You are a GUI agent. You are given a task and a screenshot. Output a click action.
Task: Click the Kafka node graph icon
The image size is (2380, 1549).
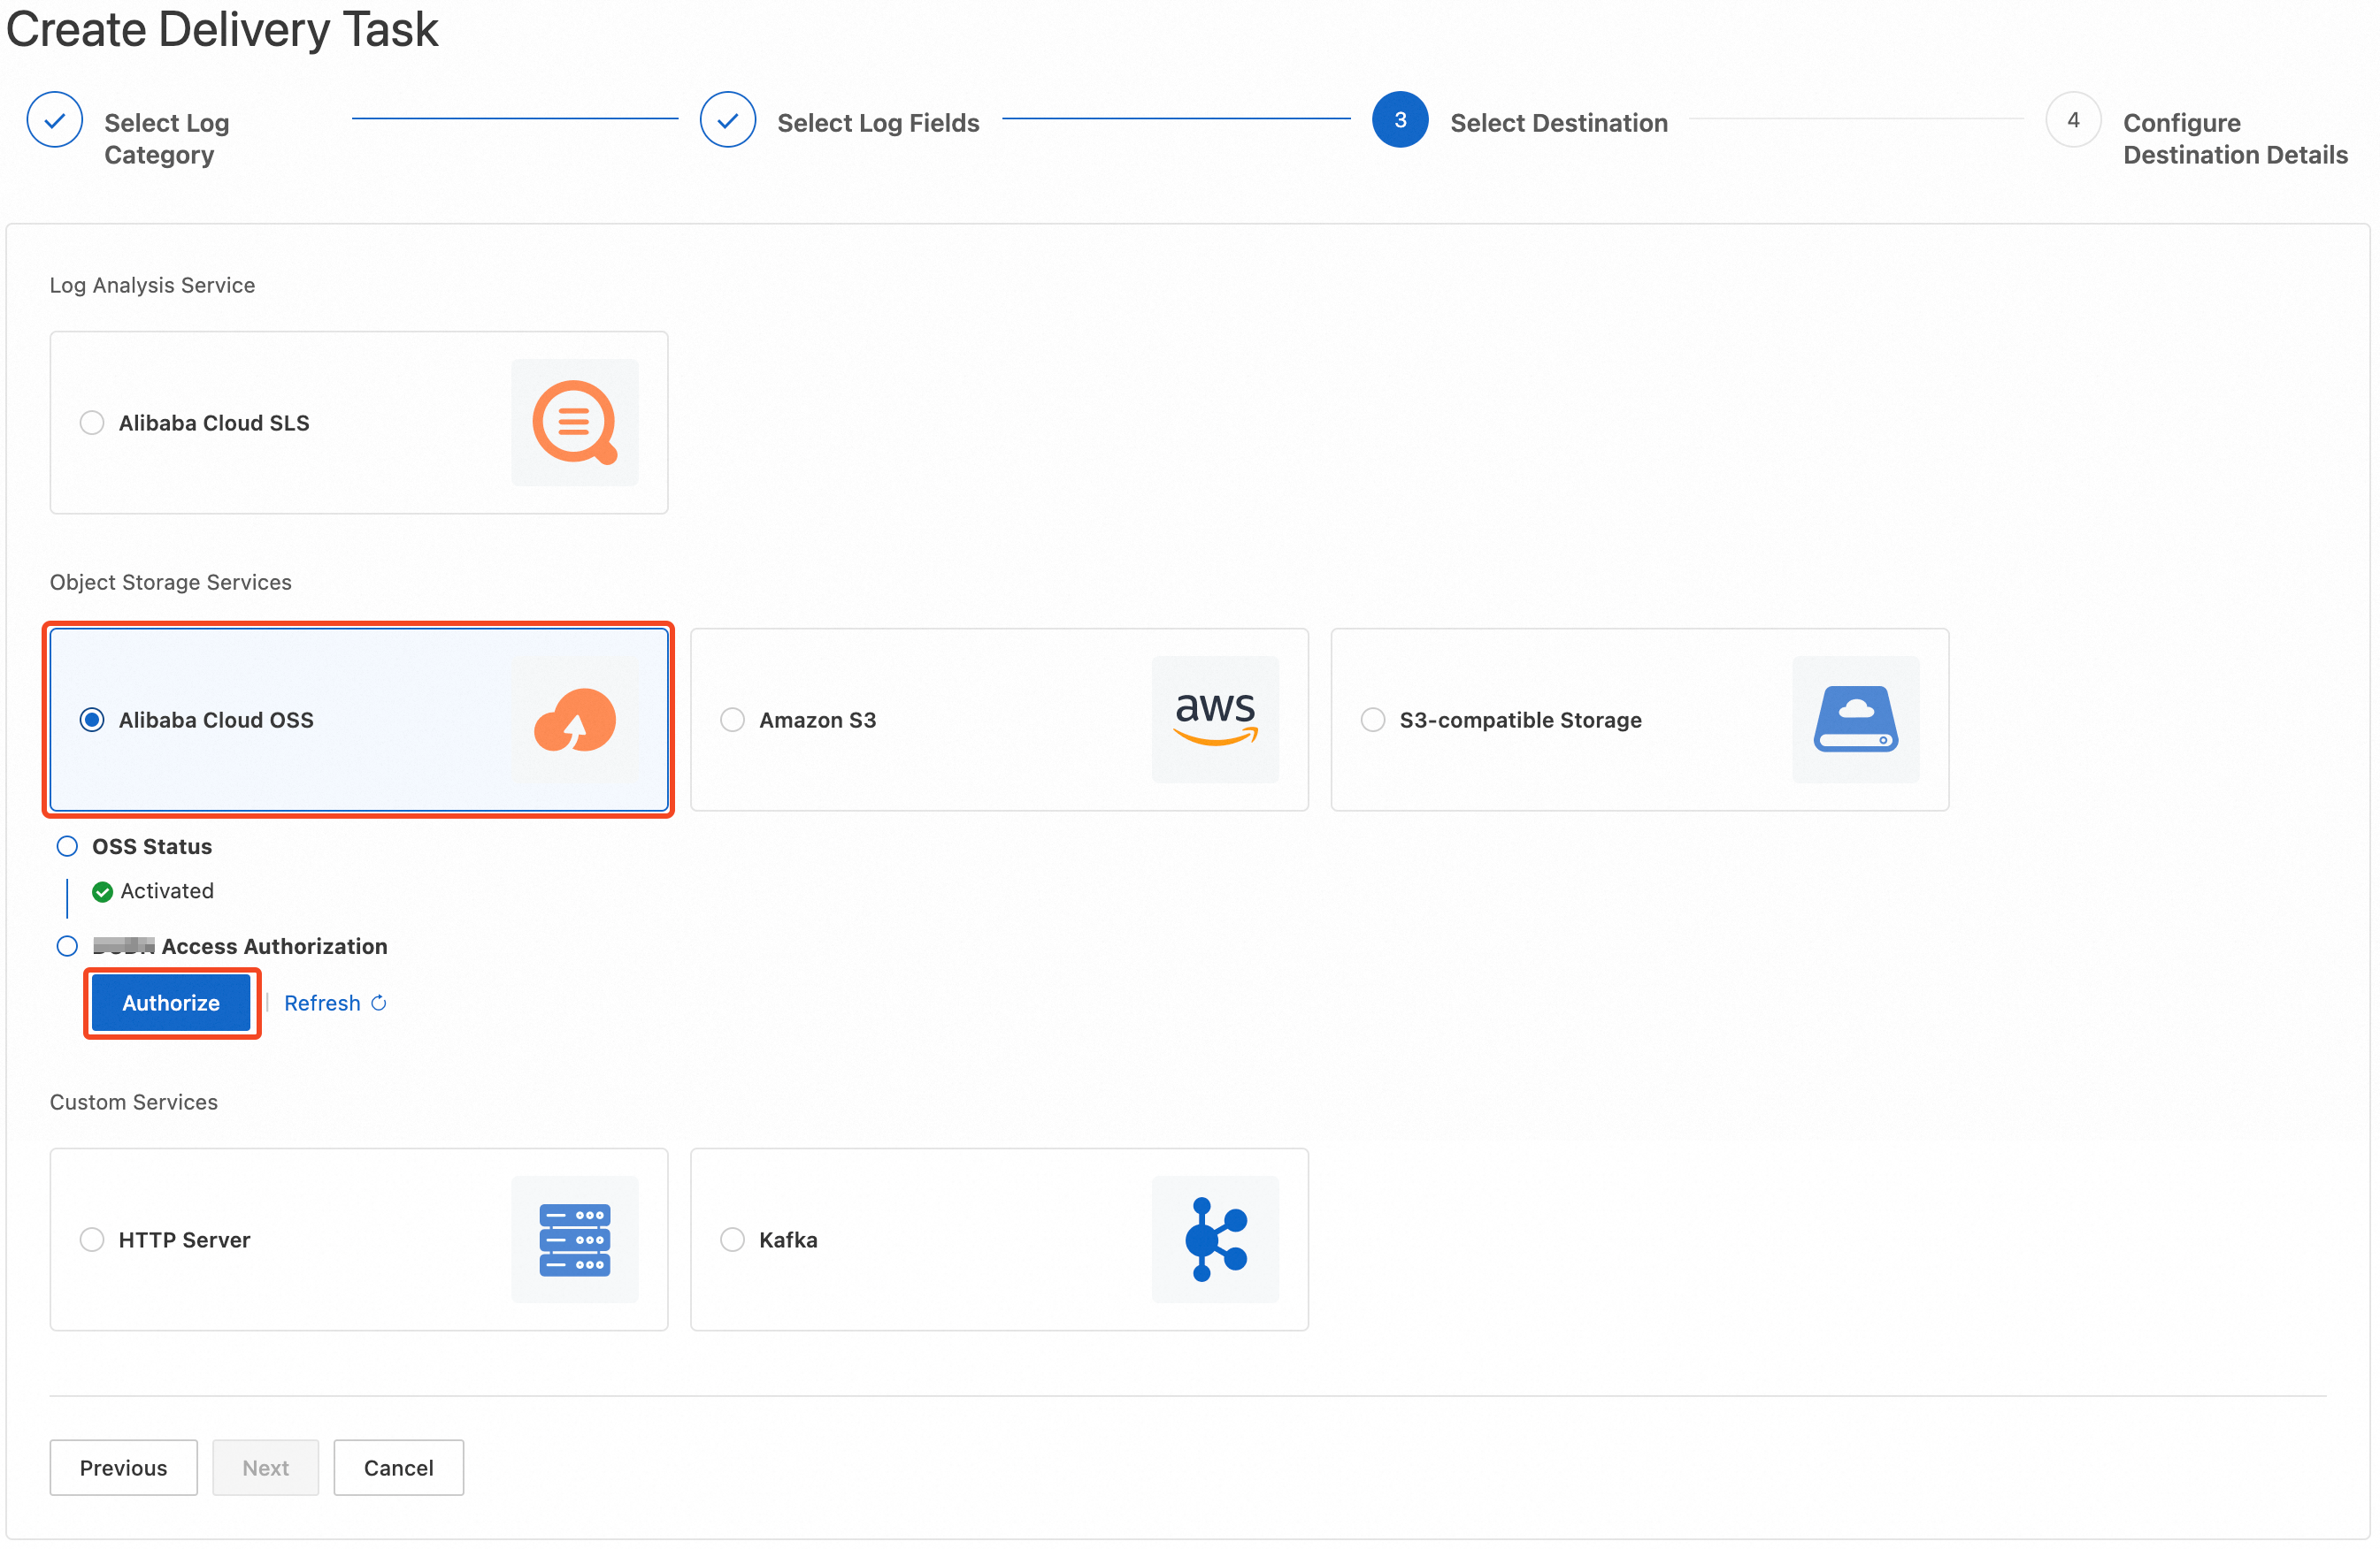click(1215, 1240)
